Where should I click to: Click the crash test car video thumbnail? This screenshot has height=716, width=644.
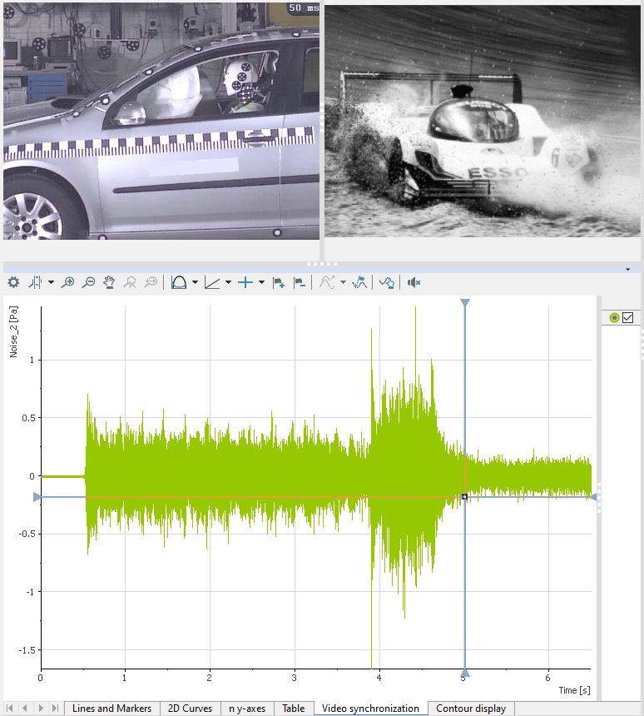(161, 122)
